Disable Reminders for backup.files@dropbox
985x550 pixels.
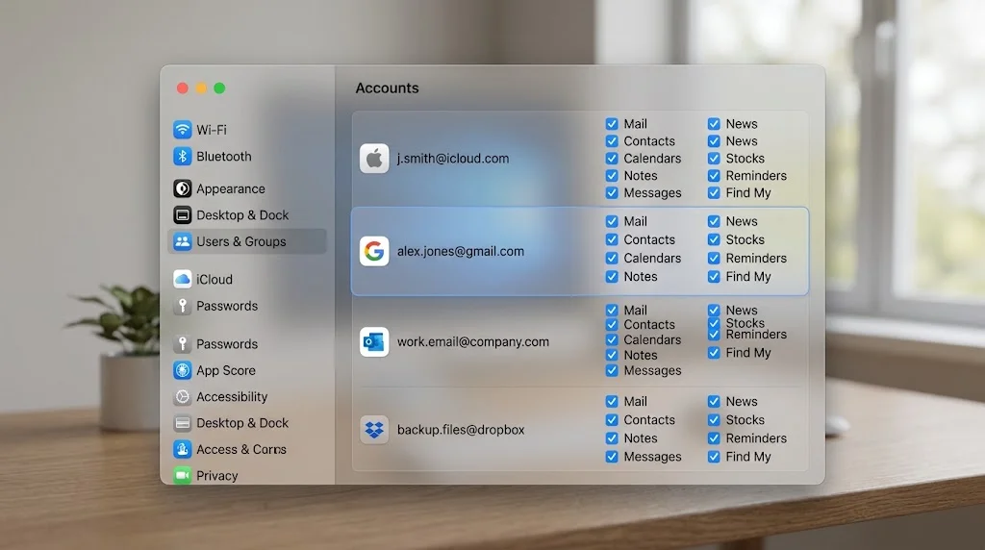pos(714,438)
